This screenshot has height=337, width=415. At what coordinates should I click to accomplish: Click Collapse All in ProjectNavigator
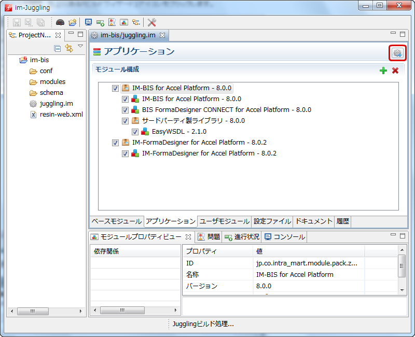[57, 48]
